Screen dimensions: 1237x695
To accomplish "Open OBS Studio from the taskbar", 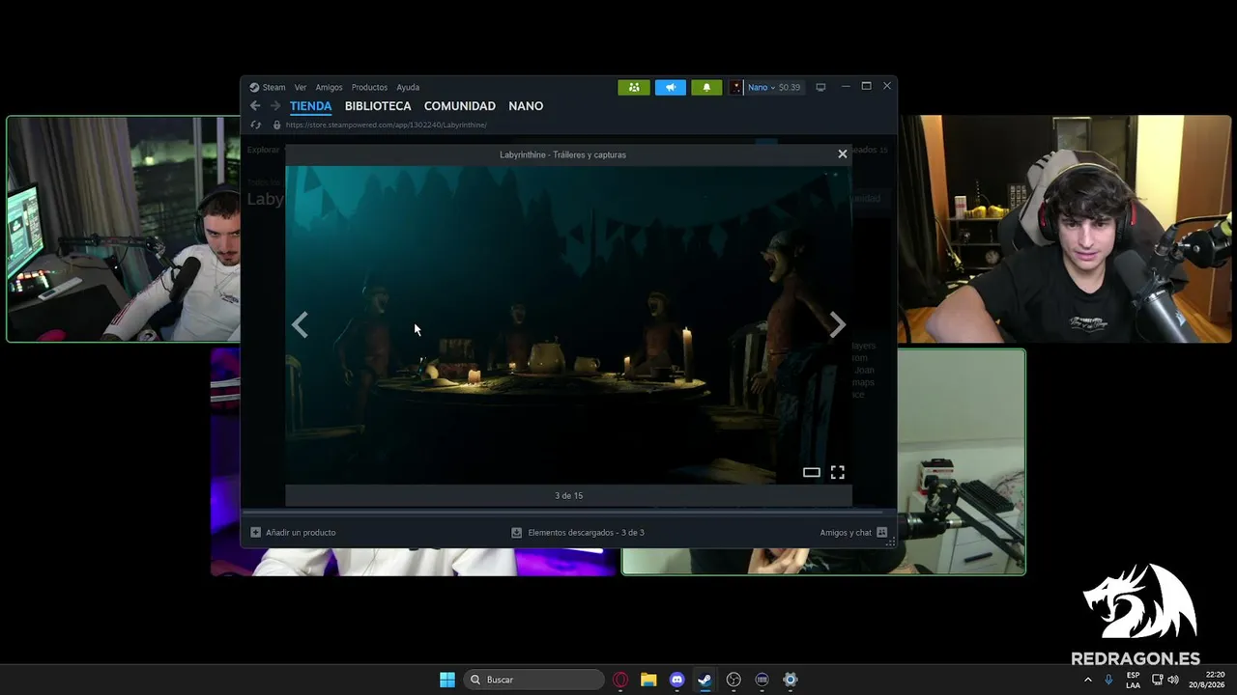I will click(734, 680).
